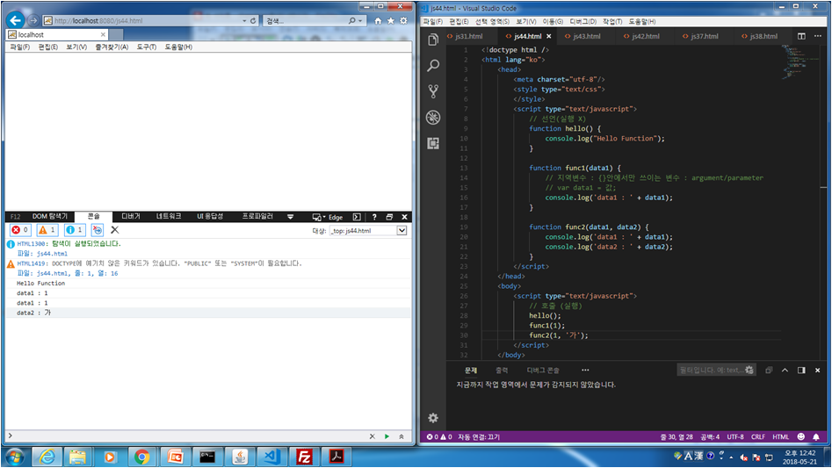This screenshot has width=832, height=468.
Task: Toggle the errors filter in F12 console
Action: pos(20,229)
